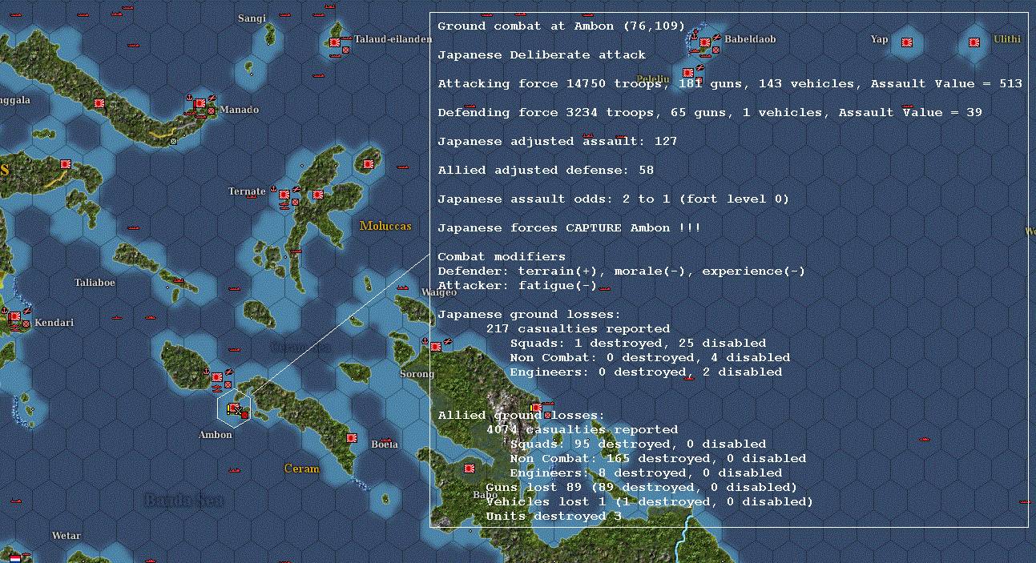Screen dimensions: 1036x563
Task: Select the Japanese flag on Celebes peninsula west of Manado
Action: pyautogui.click(x=99, y=104)
